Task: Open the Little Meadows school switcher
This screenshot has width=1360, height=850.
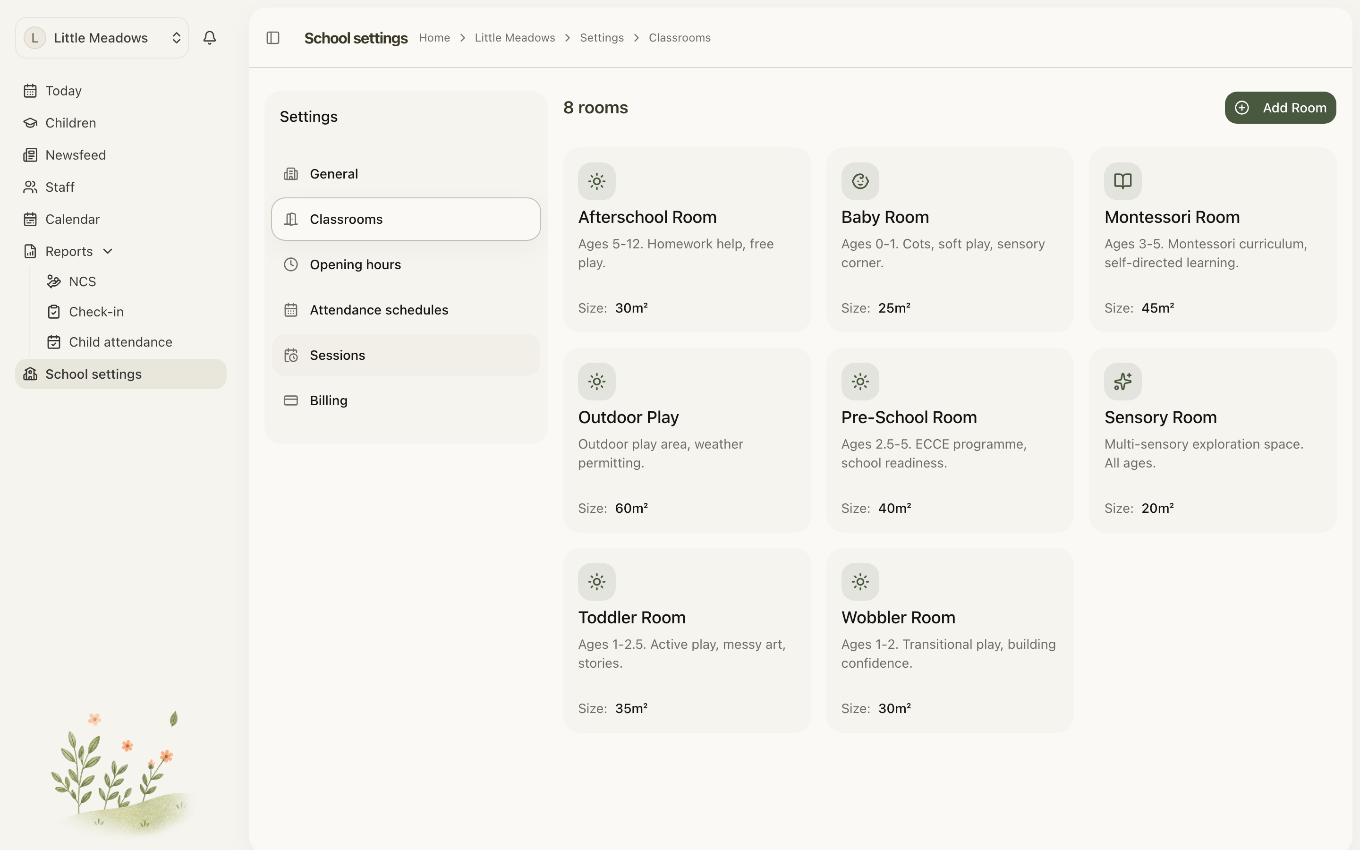Action: pos(102,38)
